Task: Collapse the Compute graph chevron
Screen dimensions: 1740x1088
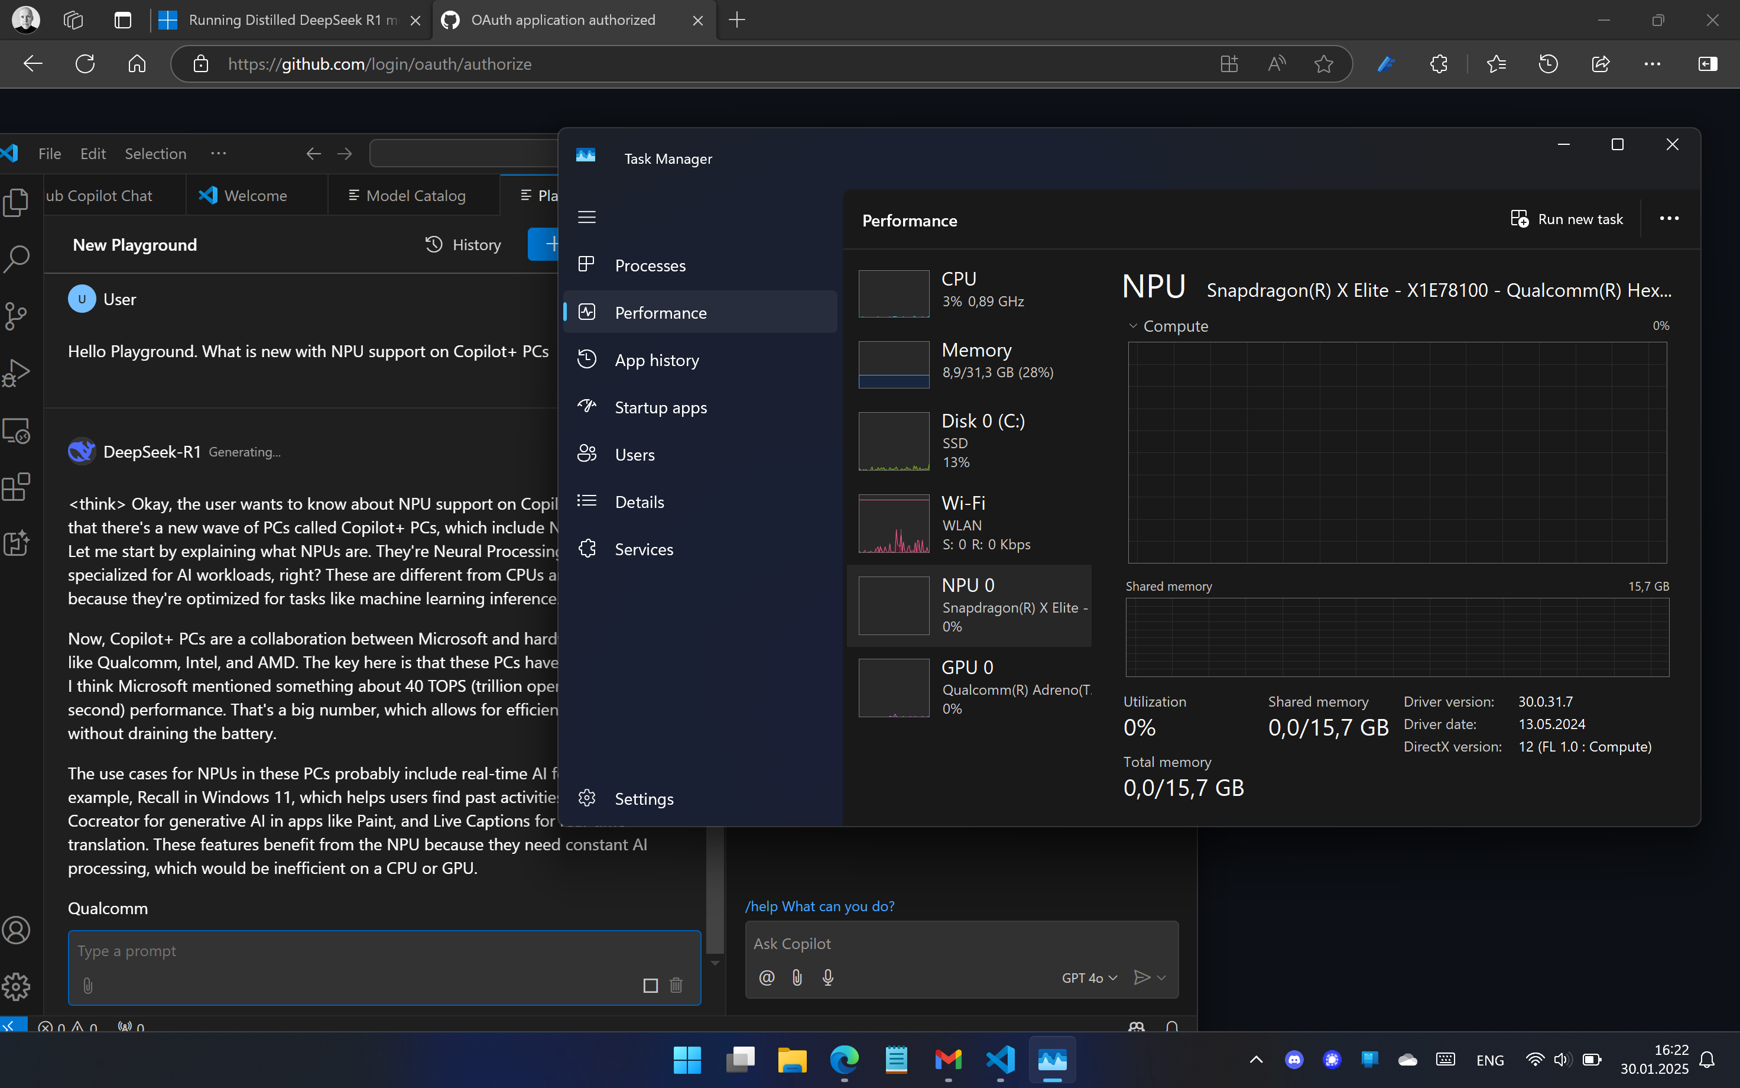Action: [x=1133, y=326]
